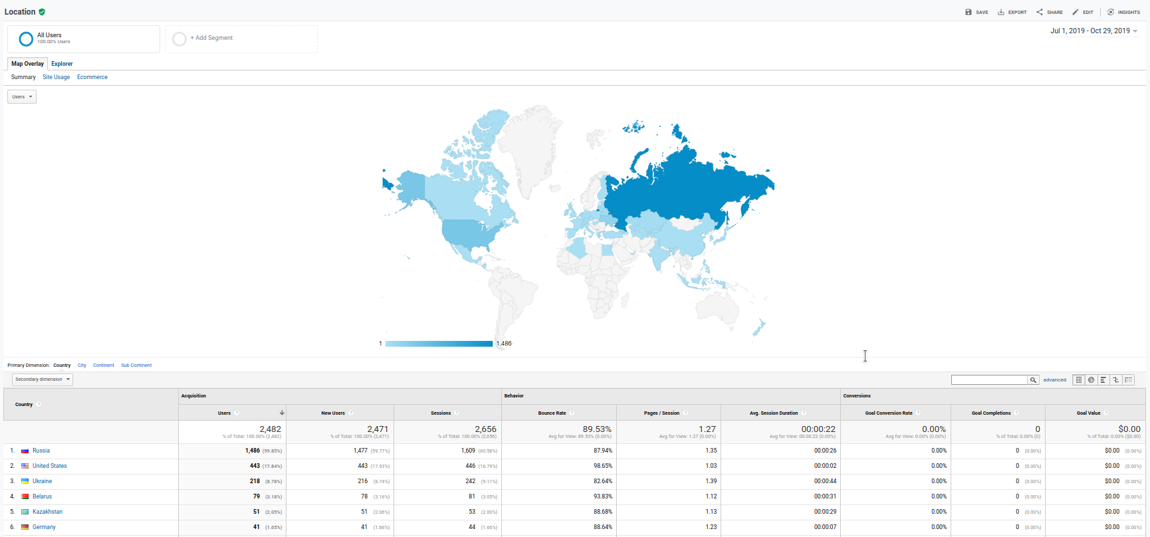Click Australia on the world map
Viewport: 1150px width, 537px height.
point(717,310)
